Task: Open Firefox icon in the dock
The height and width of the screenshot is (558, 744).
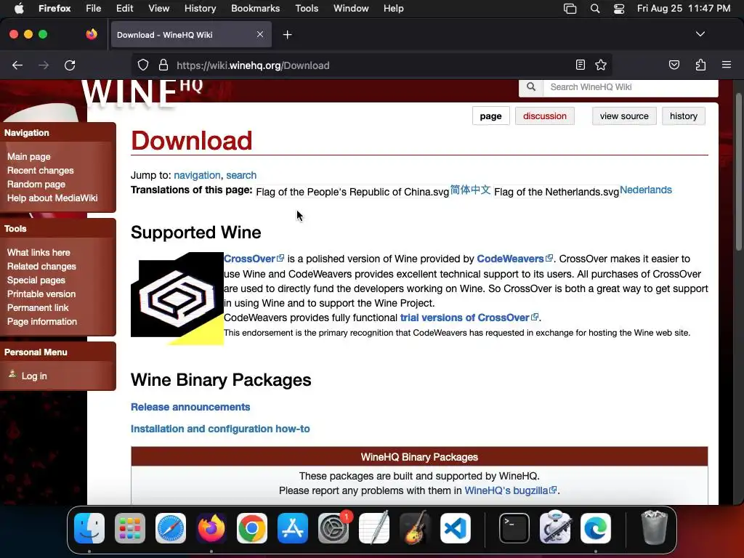Action: pos(211,528)
